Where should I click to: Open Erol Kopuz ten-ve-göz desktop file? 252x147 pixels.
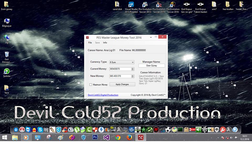187,7
